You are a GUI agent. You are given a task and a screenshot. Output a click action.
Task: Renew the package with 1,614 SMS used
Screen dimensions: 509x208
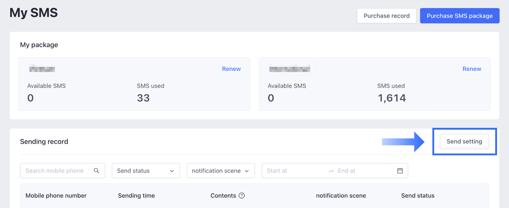tap(471, 69)
